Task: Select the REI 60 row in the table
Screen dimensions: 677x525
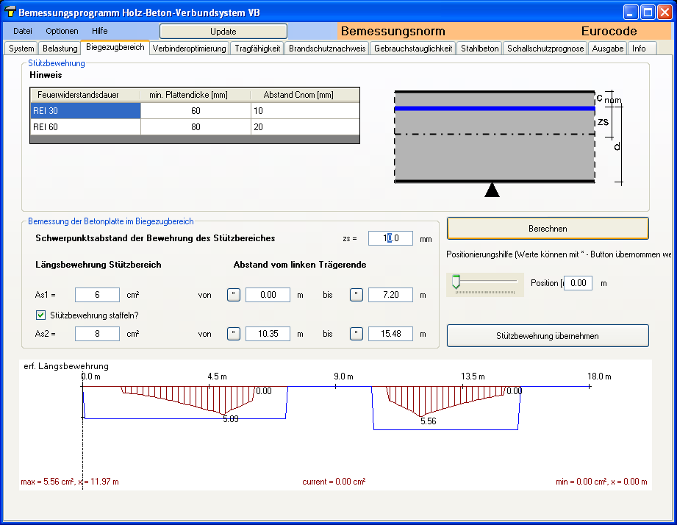Action: [x=85, y=127]
